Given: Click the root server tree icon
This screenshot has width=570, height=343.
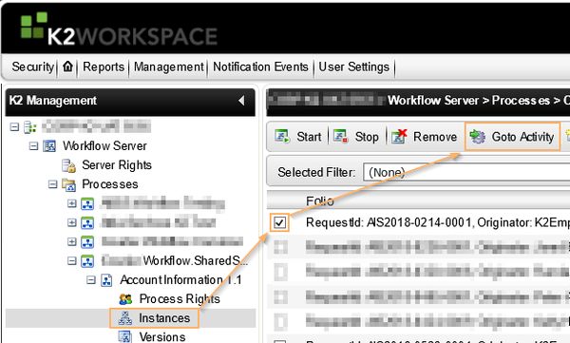Looking at the screenshot, I should tap(30, 127).
